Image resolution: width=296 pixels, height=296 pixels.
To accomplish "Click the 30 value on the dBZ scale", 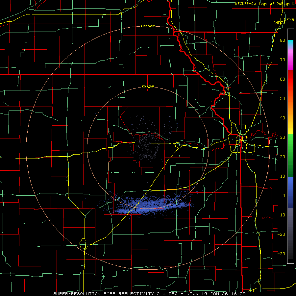I will tap(283, 137).
